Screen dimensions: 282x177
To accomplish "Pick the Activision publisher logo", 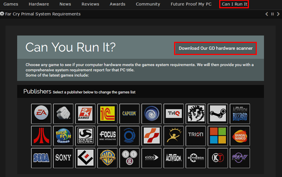I will coord(174,158).
